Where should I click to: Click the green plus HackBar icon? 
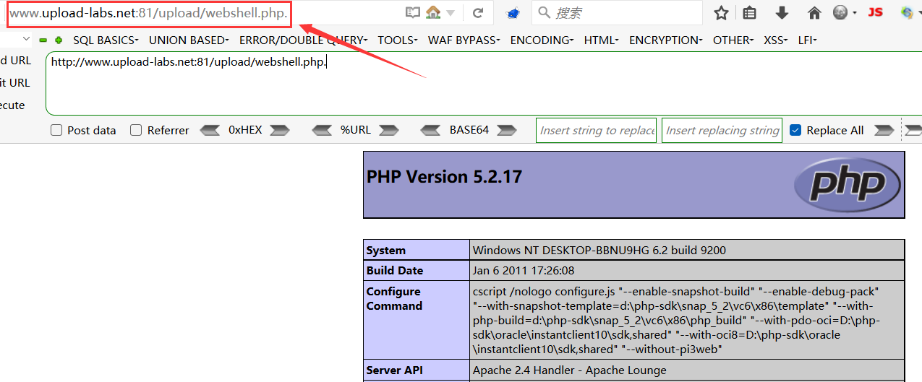click(59, 40)
